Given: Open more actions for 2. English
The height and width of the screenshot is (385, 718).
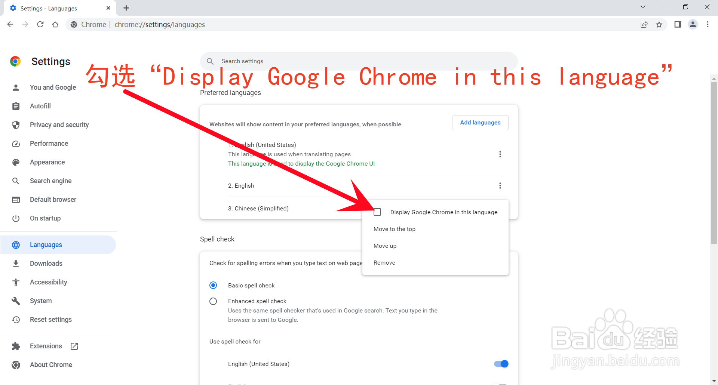Looking at the screenshot, I should pyautogui.click(x=500, y=186).
